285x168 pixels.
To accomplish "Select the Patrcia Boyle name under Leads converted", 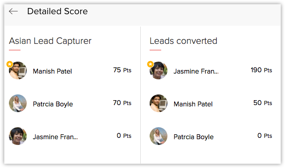I will click(x=194, y=137).
